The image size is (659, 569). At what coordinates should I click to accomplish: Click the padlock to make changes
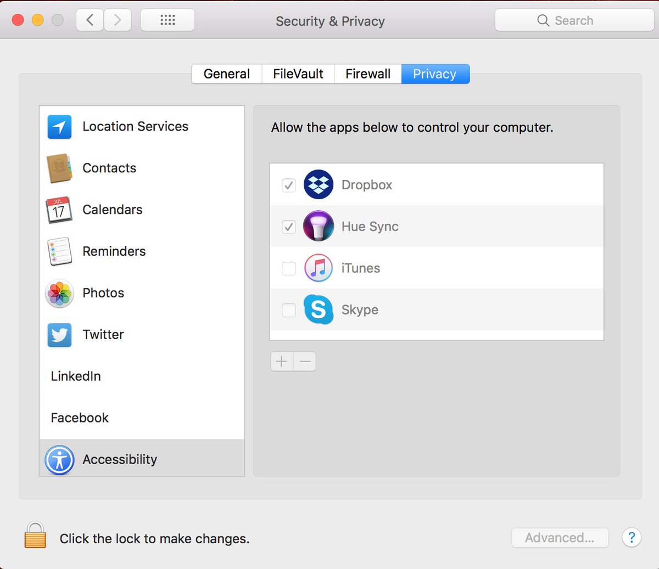click(35, 535)
